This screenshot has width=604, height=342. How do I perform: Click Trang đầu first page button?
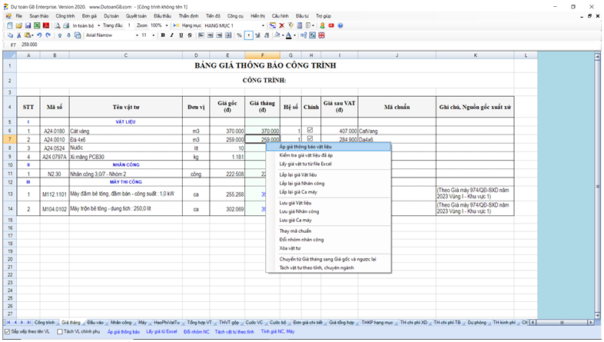(112, 25)
